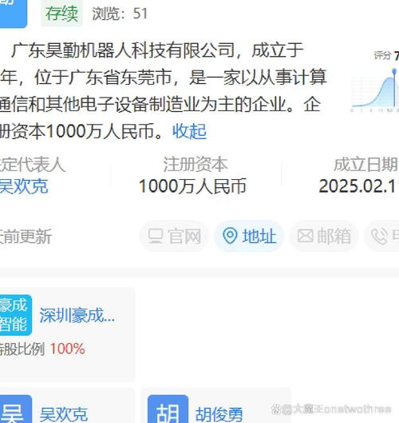The height and width of the screenshot is (423, 399).
Task: Click the monitor icon beside 官网
Action: point(156,236)
